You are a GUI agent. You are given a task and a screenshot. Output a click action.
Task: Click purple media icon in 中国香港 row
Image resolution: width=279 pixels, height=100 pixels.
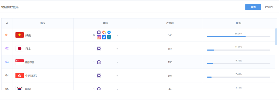coord(99,75)
